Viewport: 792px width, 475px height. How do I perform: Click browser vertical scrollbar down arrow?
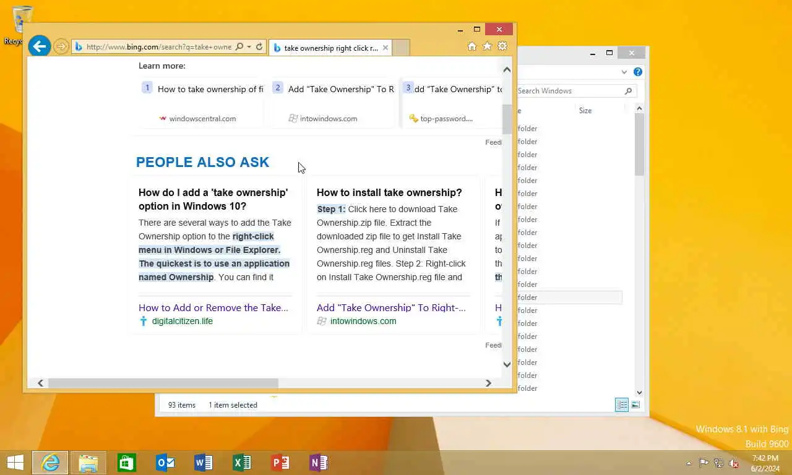[x=507, y=364]
